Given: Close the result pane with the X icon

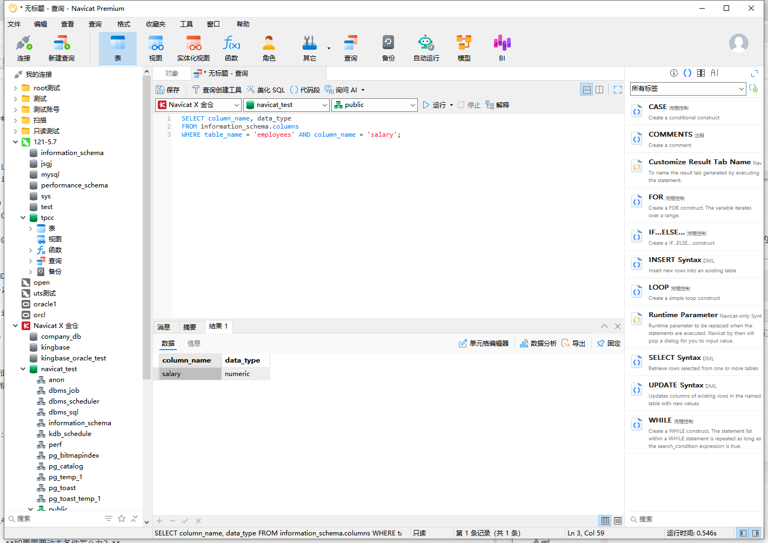Looking at the screenshot, I should (618, 326).
